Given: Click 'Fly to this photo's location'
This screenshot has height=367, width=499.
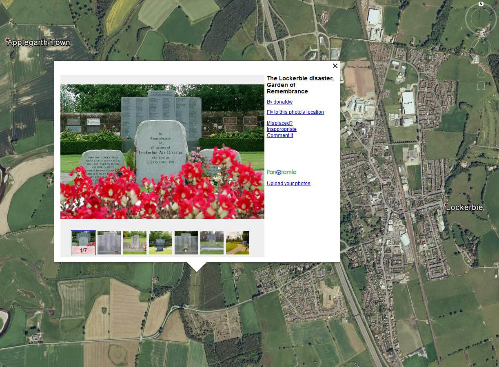Looking at the screenshot, I should coord(295,112).
